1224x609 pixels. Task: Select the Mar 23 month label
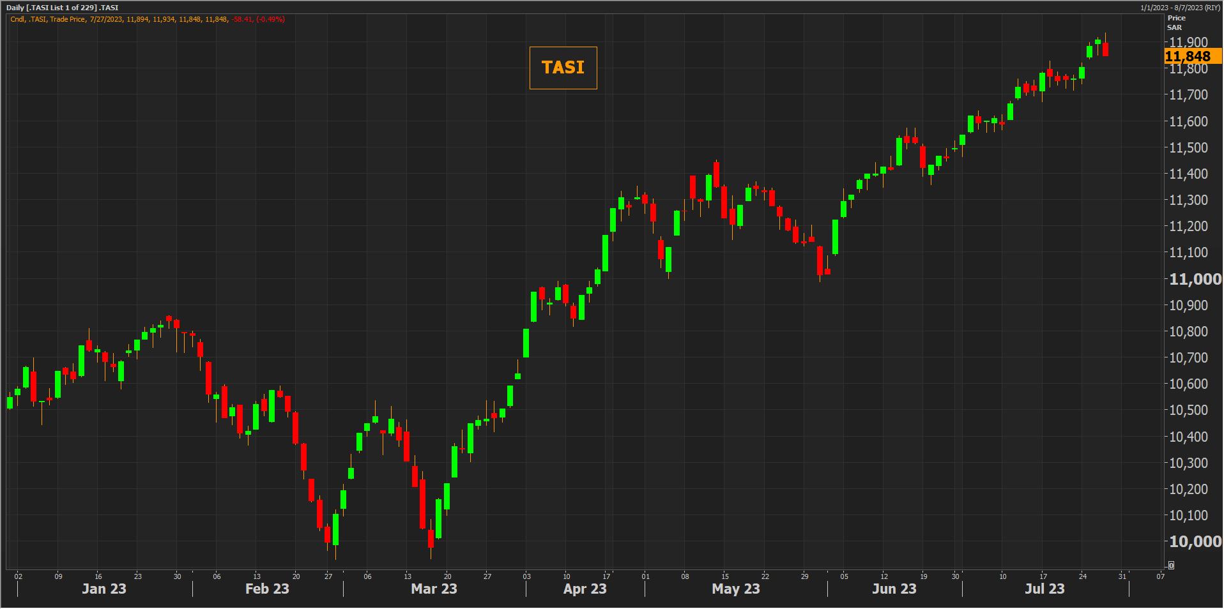coord(434,589)
